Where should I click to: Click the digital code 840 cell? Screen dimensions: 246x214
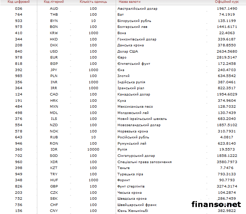pyautogui.click(x=18, y=51)
